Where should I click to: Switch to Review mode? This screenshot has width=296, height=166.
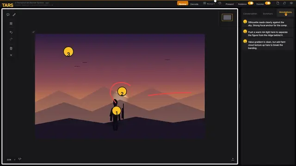tap(183, 4)
